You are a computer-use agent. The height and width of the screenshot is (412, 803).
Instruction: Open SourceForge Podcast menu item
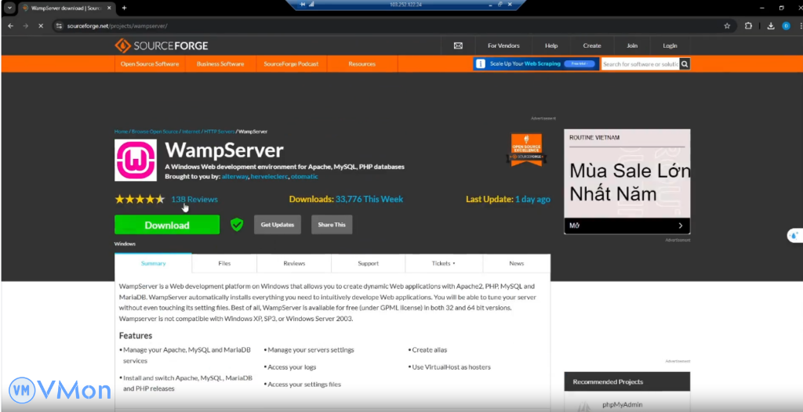point(291,64)
